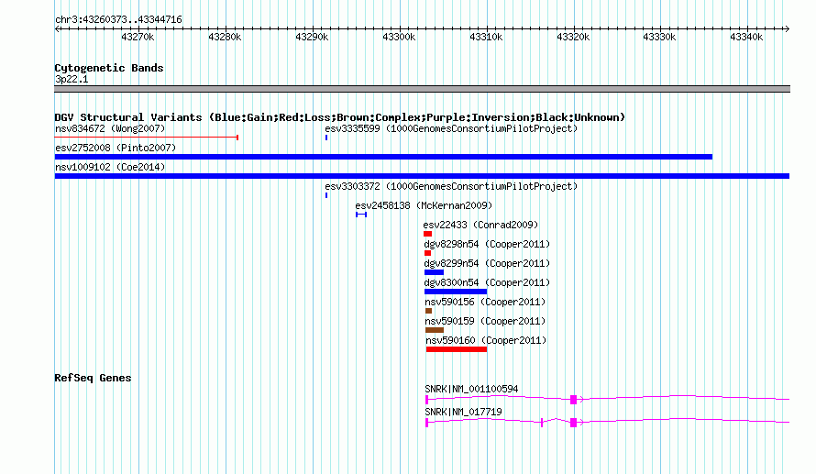Click the esv22433 (Conrad2009) label
The image size is (816, 474).
480,225
